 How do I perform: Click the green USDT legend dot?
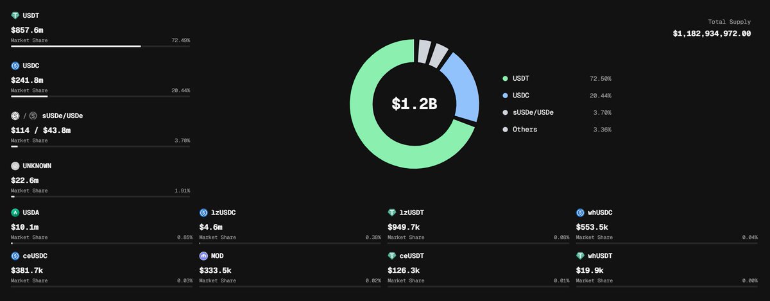tap(506, 78)
